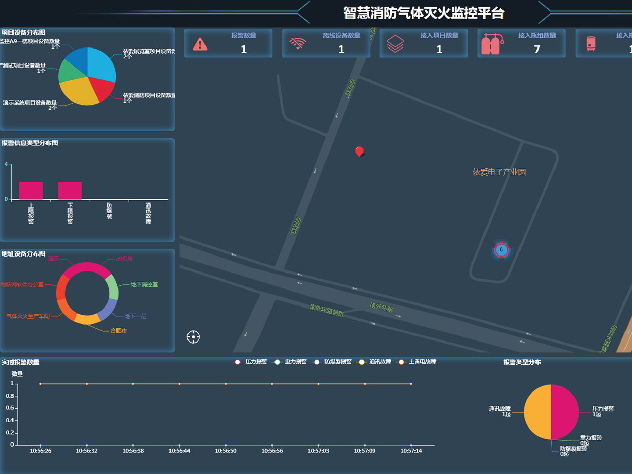632x474 pixels.
Task: Select the red location pin on the map
Action: pyautogui.click(x=359, y=151)
